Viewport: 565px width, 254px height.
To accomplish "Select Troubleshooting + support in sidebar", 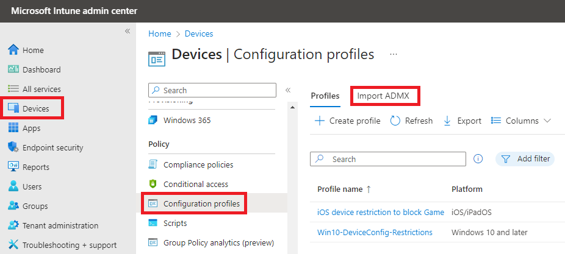I will [x=70, y=245].
